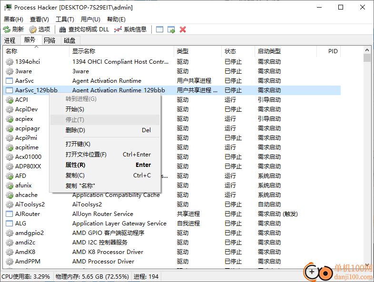Select the amdgpio2 service row

click(x=172, y=233)
